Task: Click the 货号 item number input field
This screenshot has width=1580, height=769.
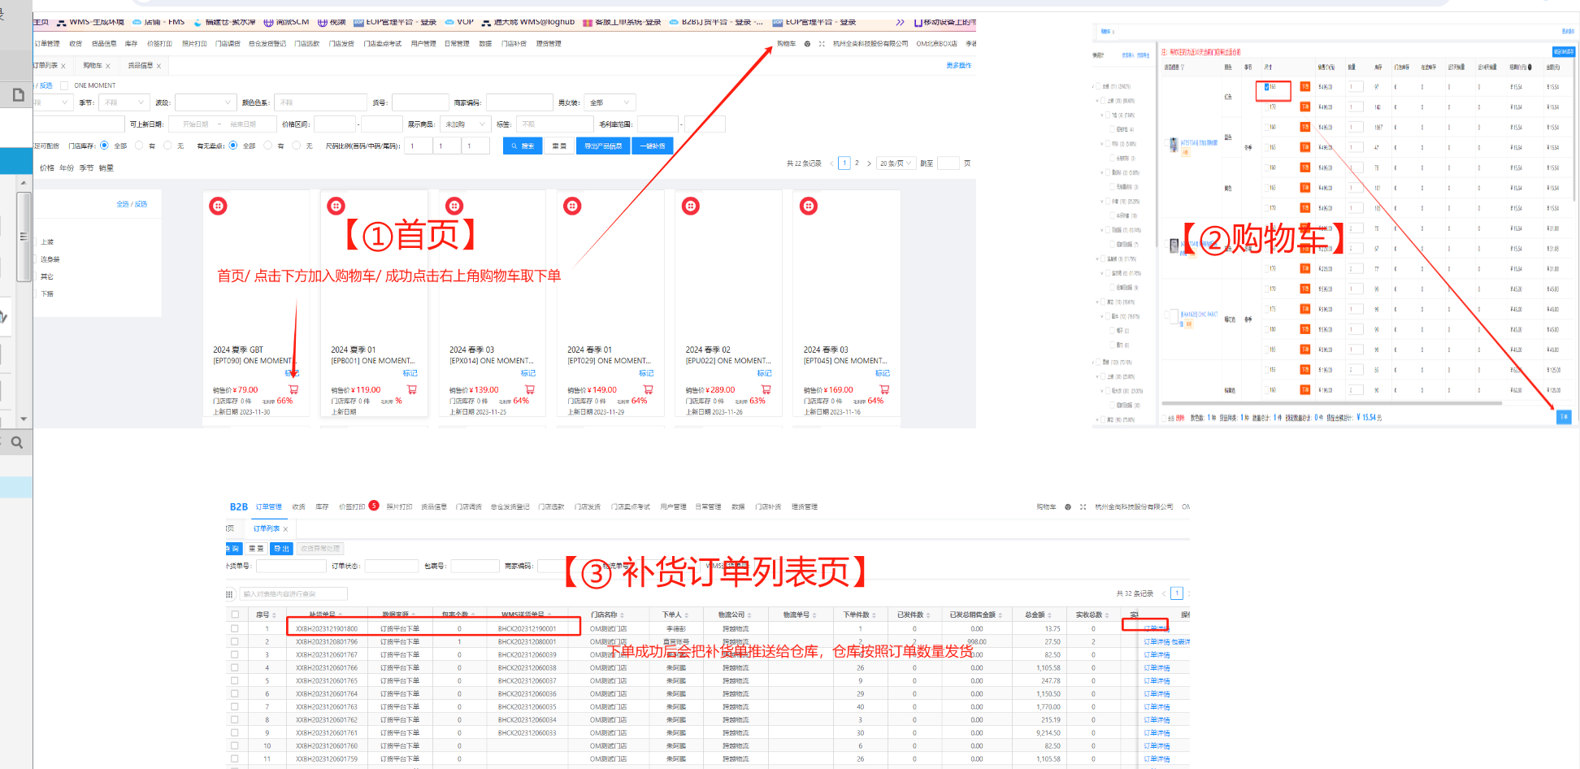Action: 420,102
